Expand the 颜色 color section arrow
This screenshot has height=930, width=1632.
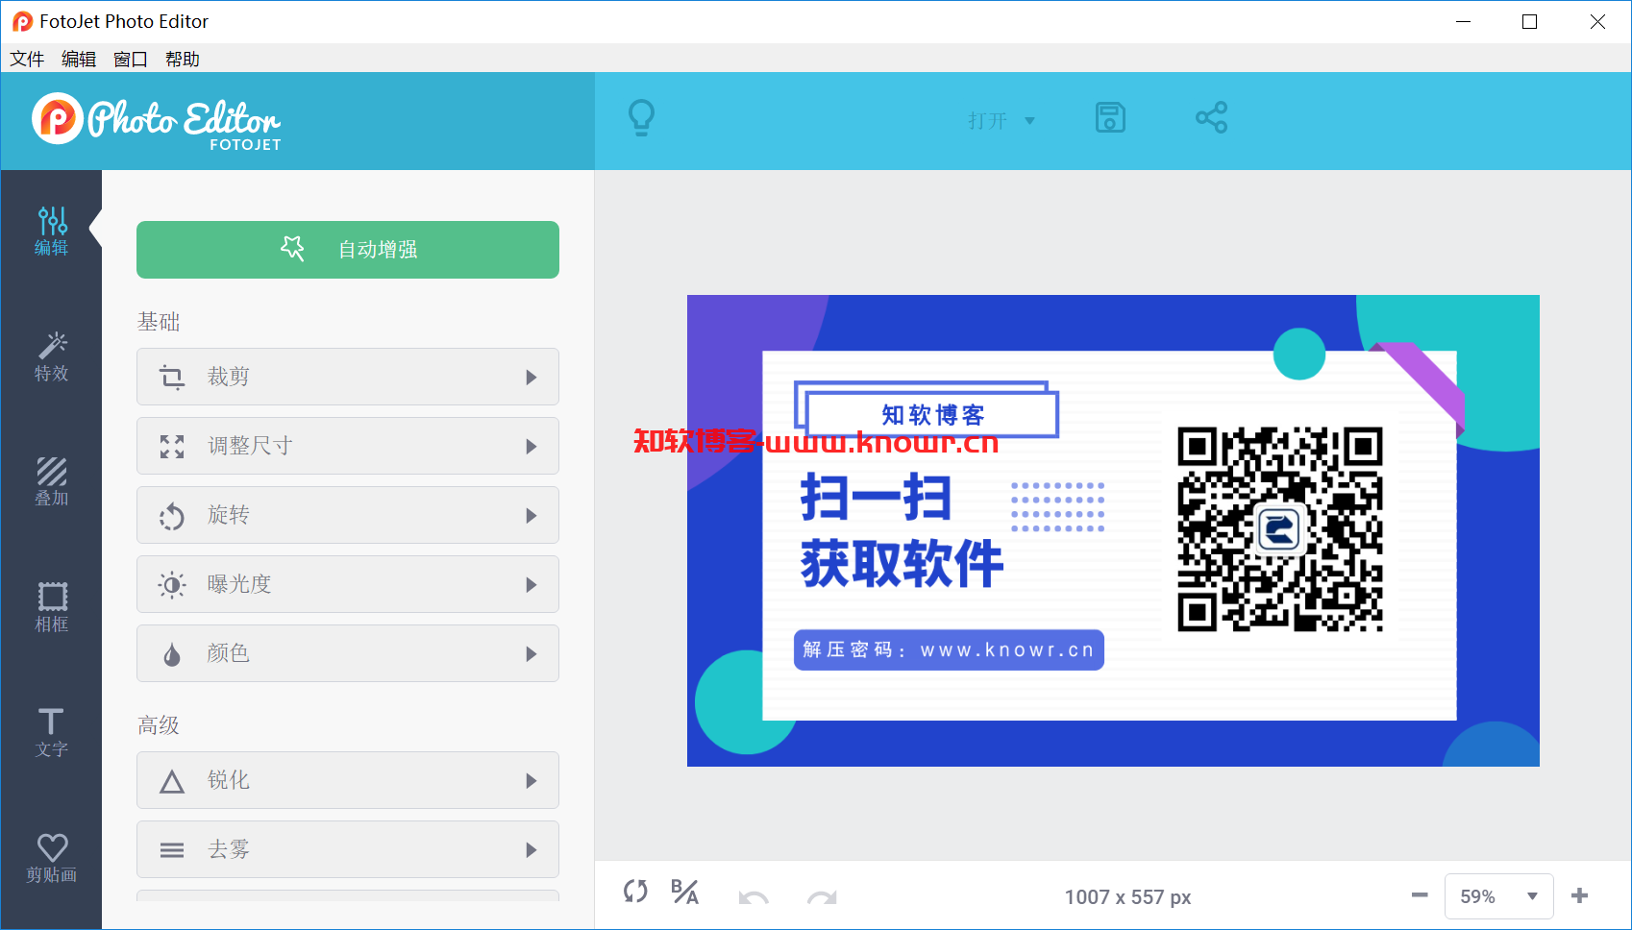tap(532, 654)
